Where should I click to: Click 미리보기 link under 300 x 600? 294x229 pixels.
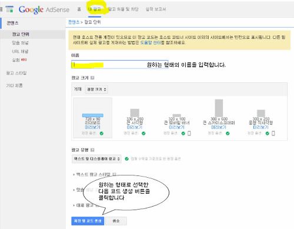point(219,127)
